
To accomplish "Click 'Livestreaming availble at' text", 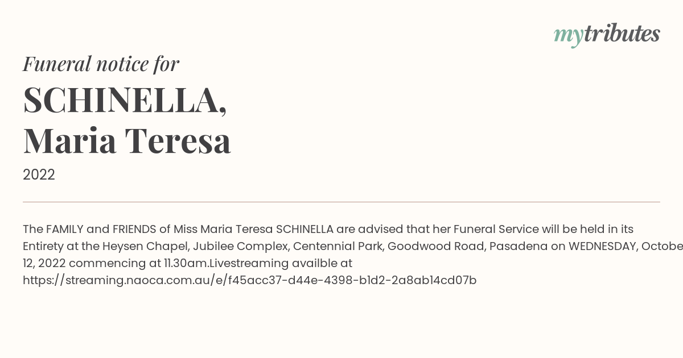I will coord(278,263).
